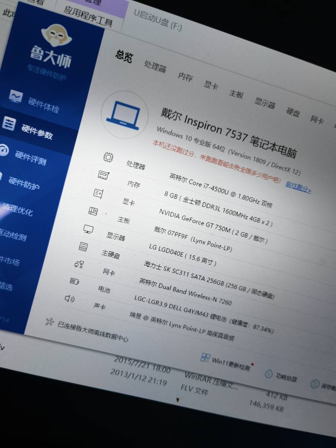
Task: Click the memory module icon
Action: 103,175
